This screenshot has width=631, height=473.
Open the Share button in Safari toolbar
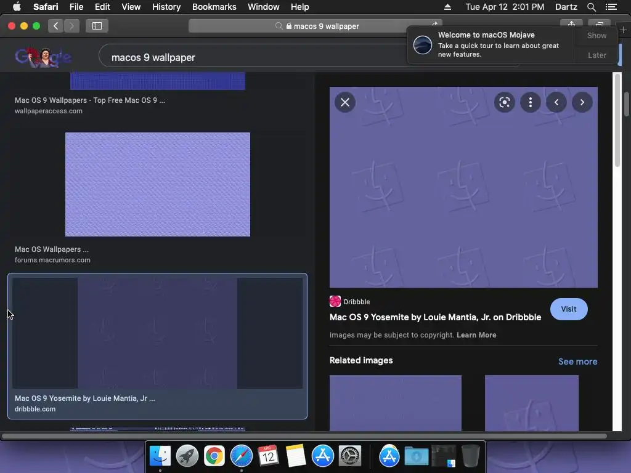[x=571, y=23]
